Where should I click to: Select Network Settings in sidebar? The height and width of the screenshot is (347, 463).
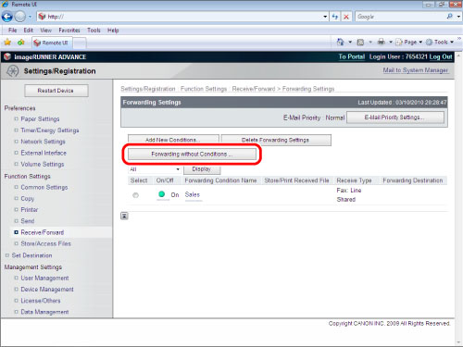[x=43, y=142]
